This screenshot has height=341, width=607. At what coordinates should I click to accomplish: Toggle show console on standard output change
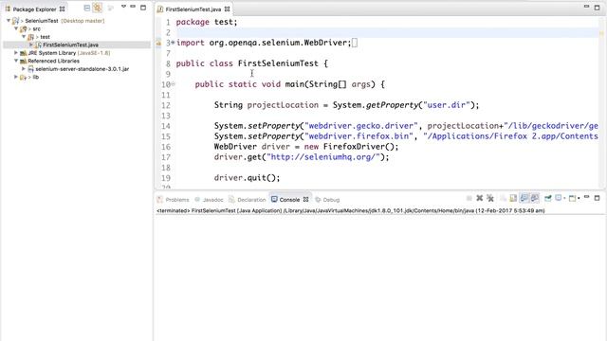click(x=524, y=198)
